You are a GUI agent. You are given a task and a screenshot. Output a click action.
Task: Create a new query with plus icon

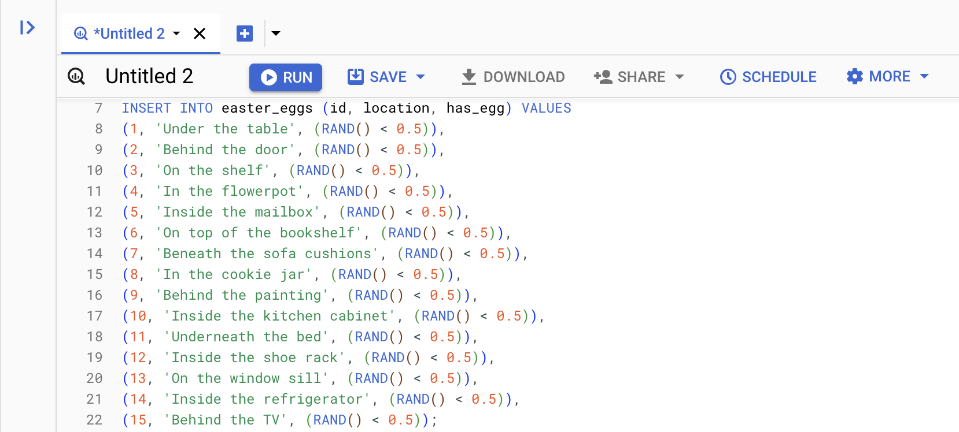tap(245, 33)
